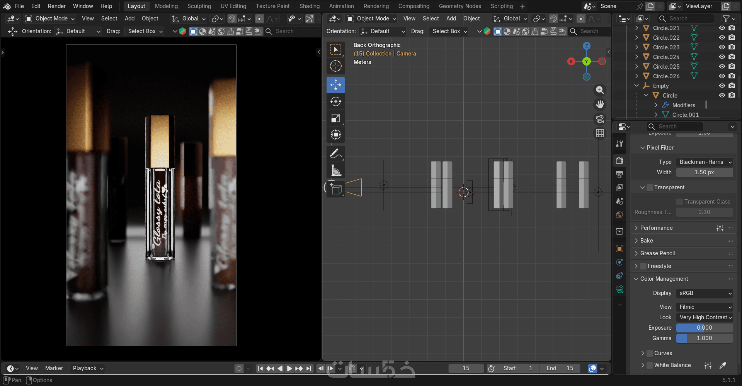Toggle camera view gizmo icon
The width and height of the screenshot is (742, 386).
pyautogui.click(x=600, y=119)
